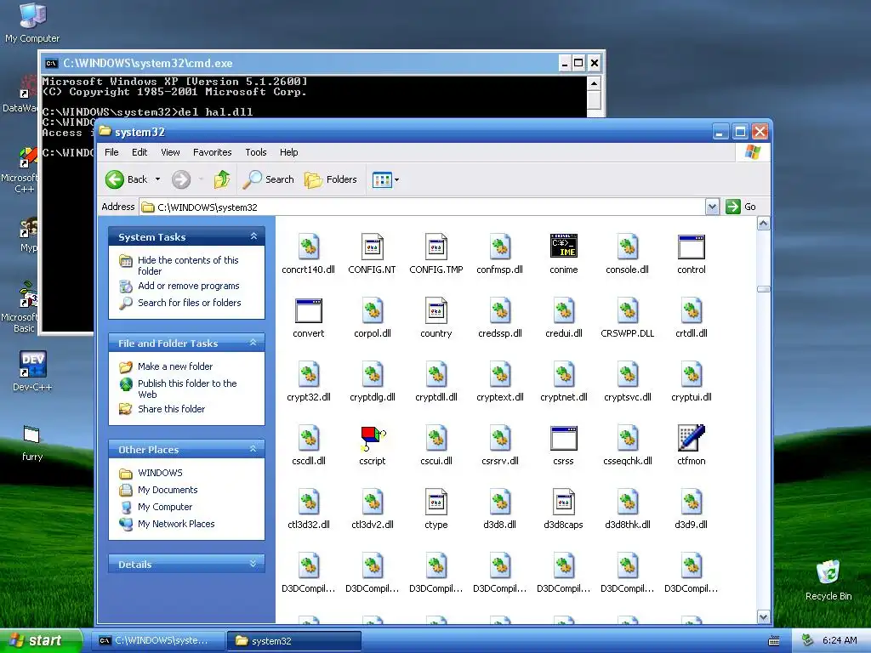Click cmd window scrollbar up arrow
This screenshot has height=653, width=871.
(594, 84)
